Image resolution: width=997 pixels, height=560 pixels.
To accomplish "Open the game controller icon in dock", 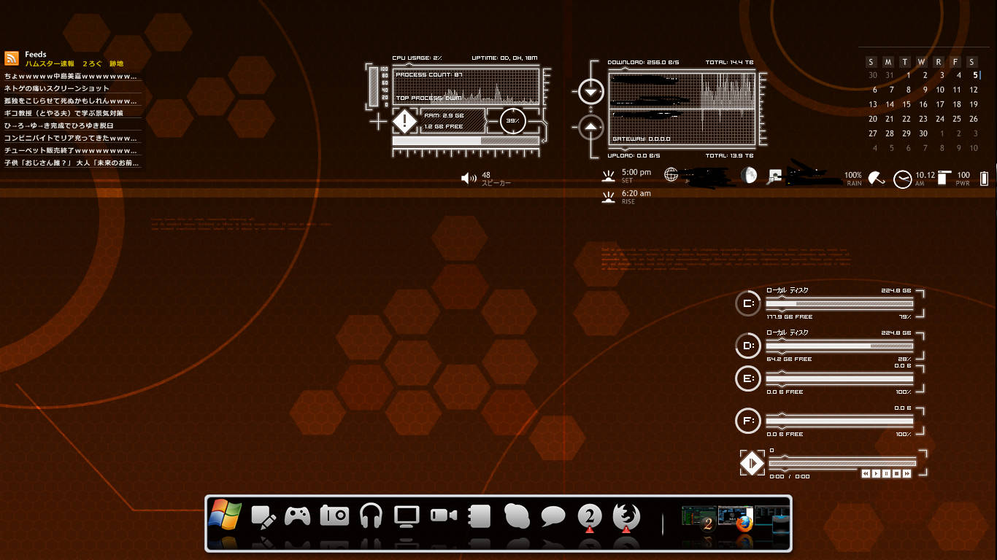I will point(298,516).
